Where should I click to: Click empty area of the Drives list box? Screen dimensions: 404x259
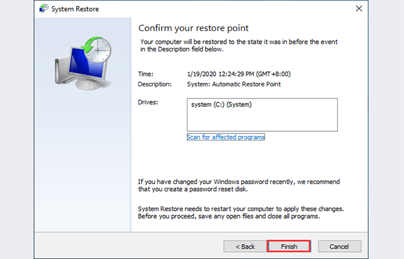click(x=261, y=121)
